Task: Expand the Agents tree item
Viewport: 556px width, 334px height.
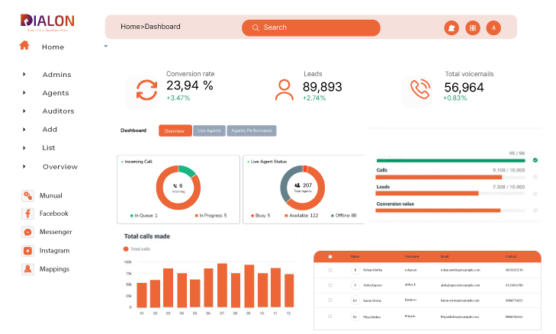Action: click(x=24, y=92)
